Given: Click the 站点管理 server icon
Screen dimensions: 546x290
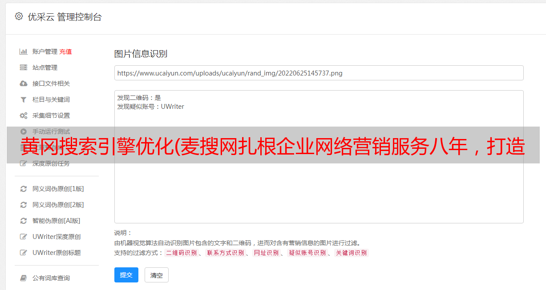Looking at the screenshot, I should coord(24,68).
